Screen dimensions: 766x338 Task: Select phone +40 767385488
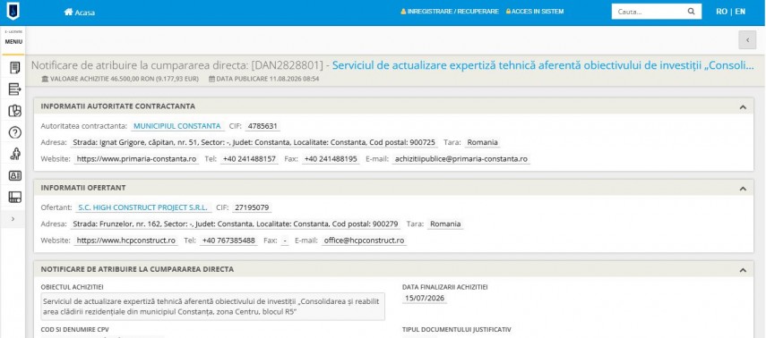point(228,241)
